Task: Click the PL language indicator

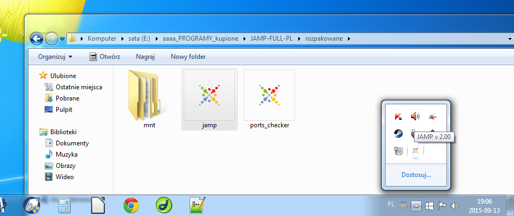Action: (391, 205)
